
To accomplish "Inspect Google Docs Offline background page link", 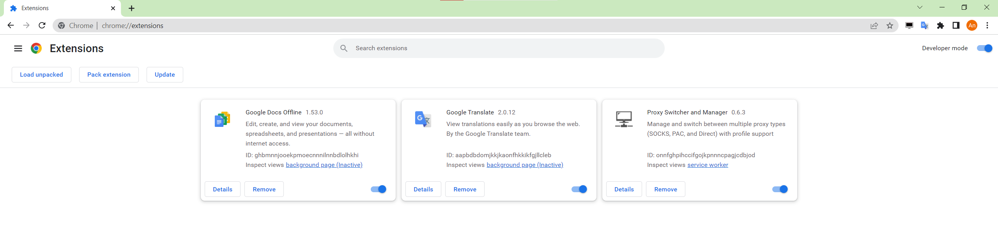I will click(324, 165).
